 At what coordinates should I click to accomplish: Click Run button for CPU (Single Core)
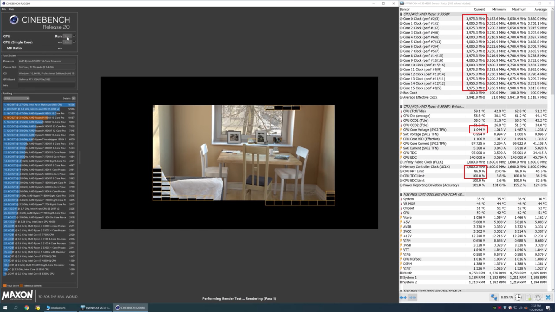(x=67, y=42)
